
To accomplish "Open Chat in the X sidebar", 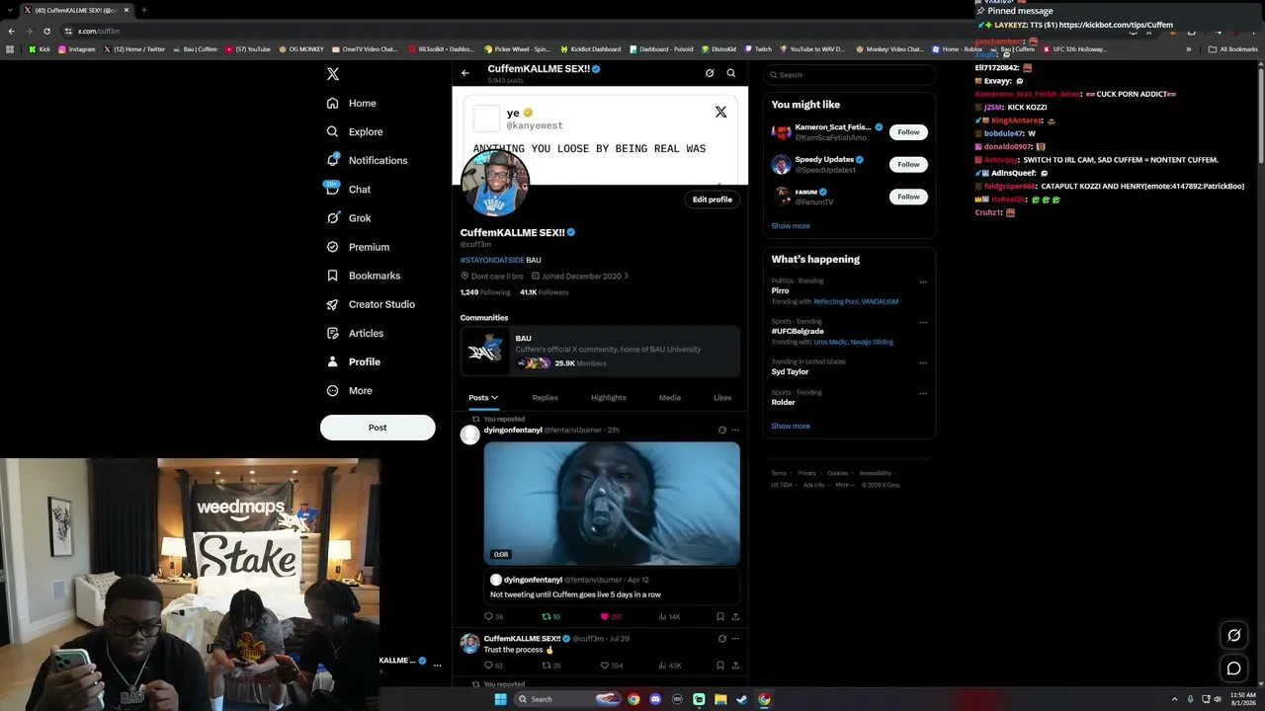I will click(348, 189).
